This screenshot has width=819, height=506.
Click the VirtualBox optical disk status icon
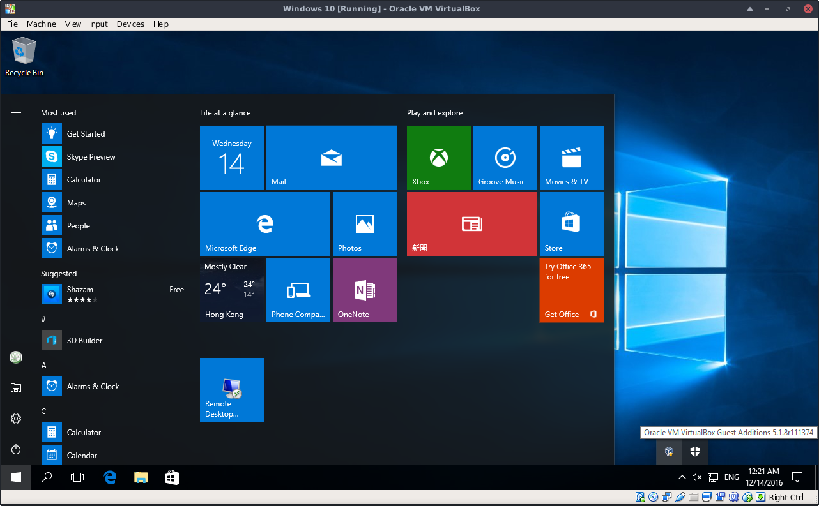tap(654, 497)
